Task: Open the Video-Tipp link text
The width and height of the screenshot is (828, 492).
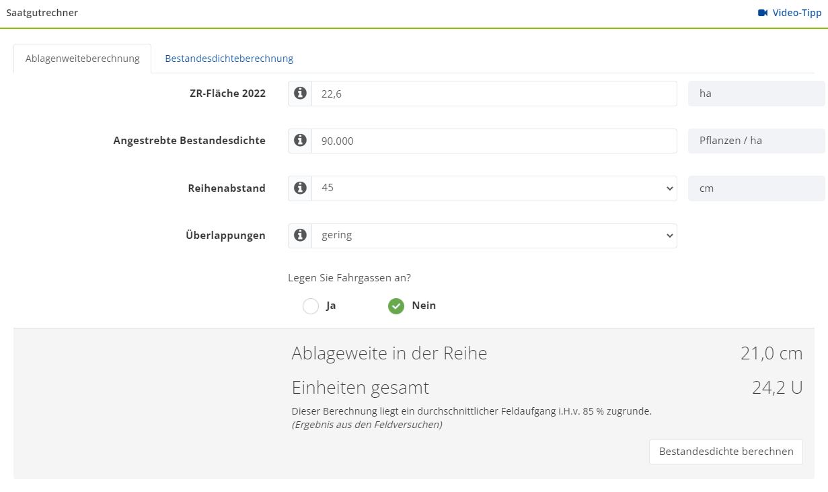Action: (x=796, y=13)
